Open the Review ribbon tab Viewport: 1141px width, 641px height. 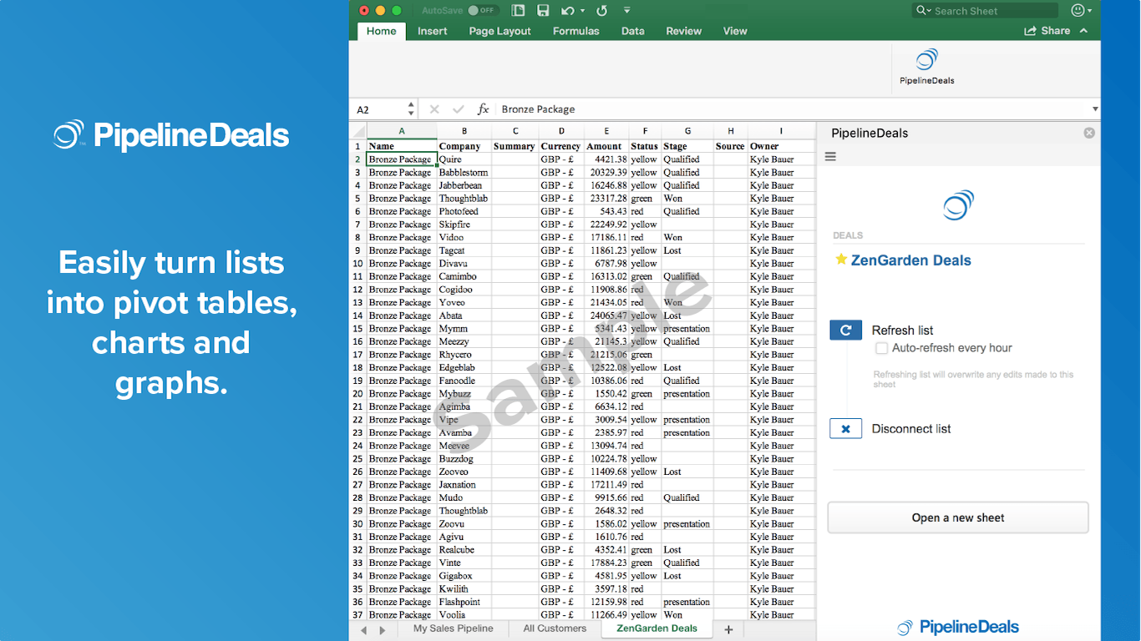pyautogui.click(x=683, y=31)
